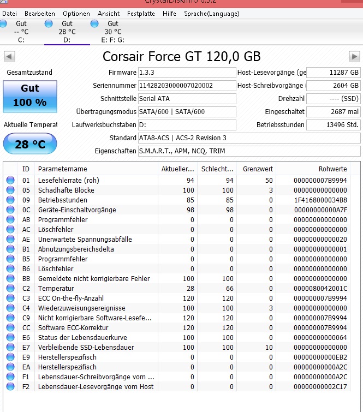Click status icon of Verbleibende SSD-Lebensdauer row
The image size is (363, 412).
[x=10, y=347]
